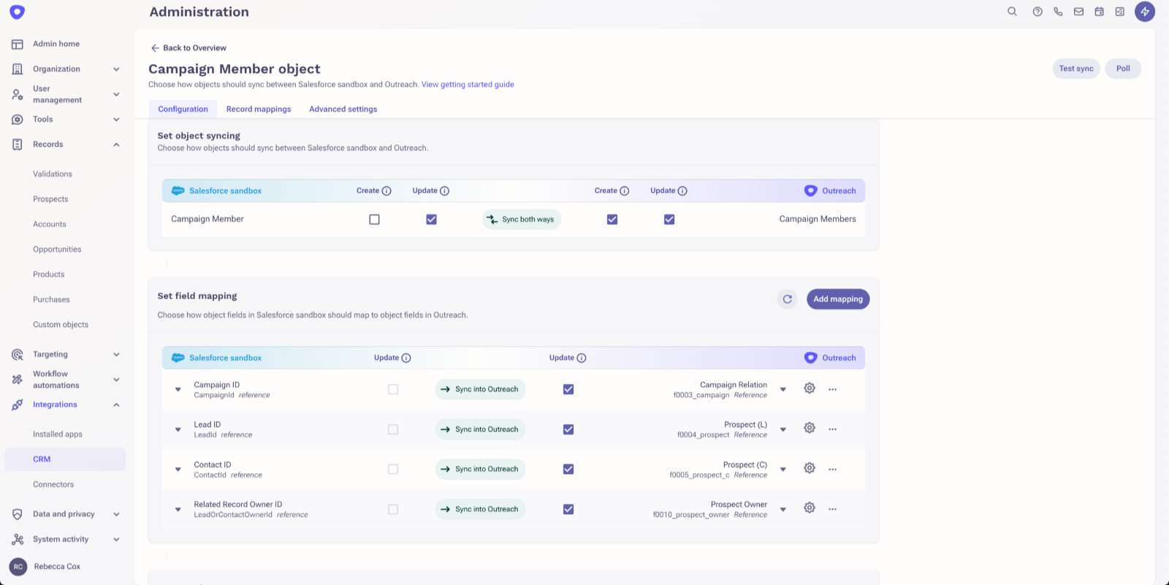
Task: Change Sync both ways direction for Campaign Member
Action: (522, 219)
